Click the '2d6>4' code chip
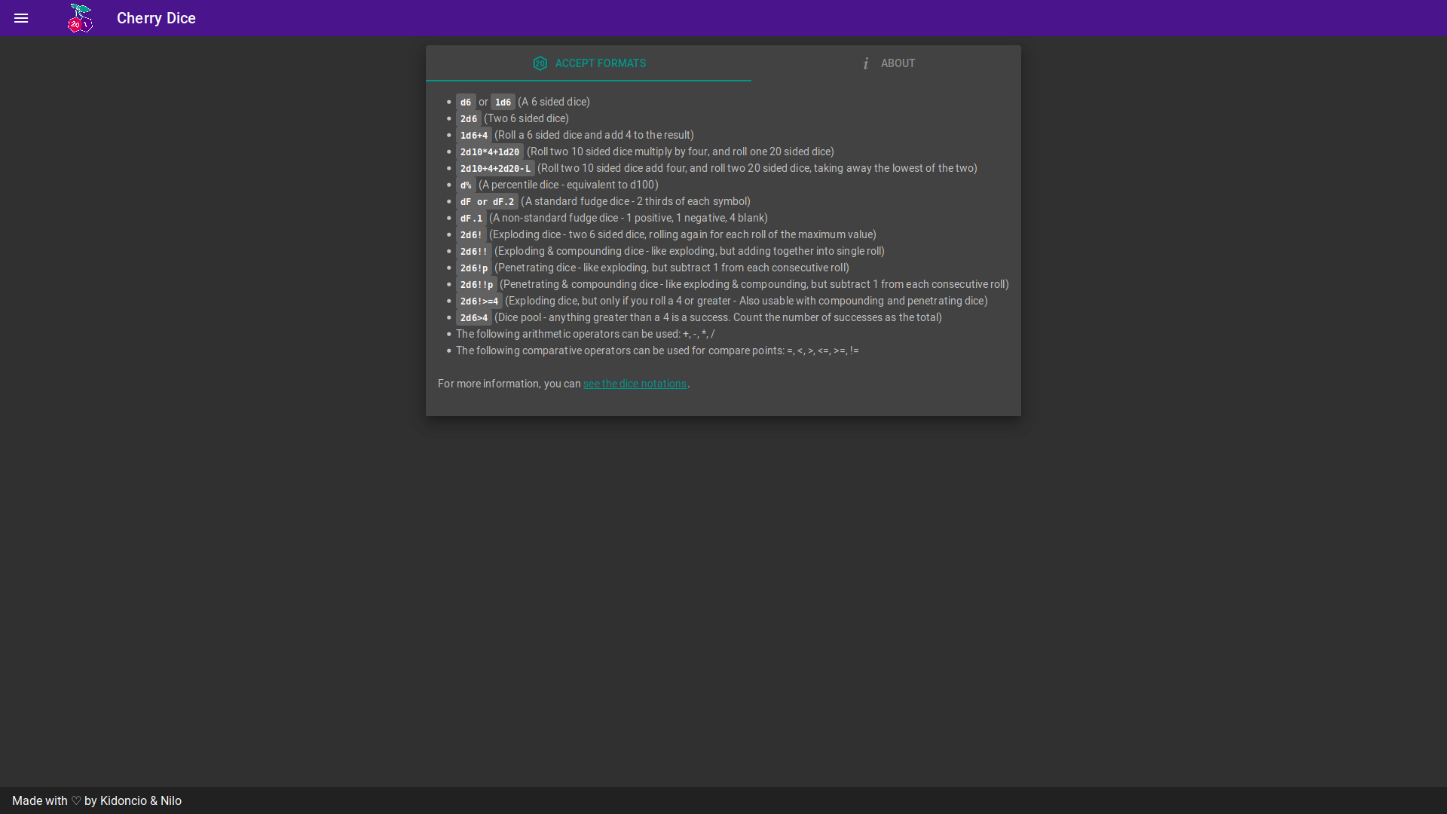1447x814 pixels. (x=474, y=317)
